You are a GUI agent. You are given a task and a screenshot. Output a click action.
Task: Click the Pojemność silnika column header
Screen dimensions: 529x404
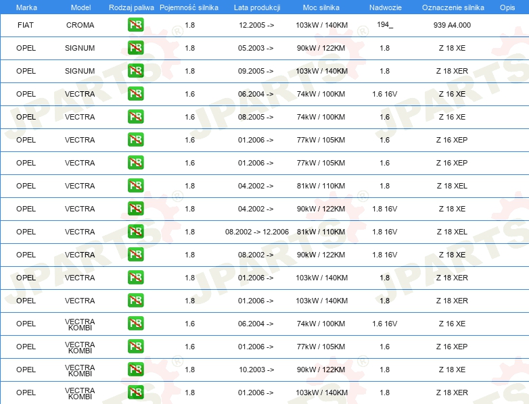(189, 7)
